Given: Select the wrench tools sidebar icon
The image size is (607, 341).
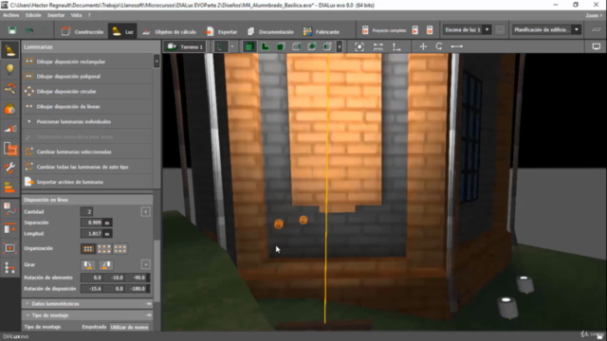Looking at the screenshot, I should (x=10, y=169).
